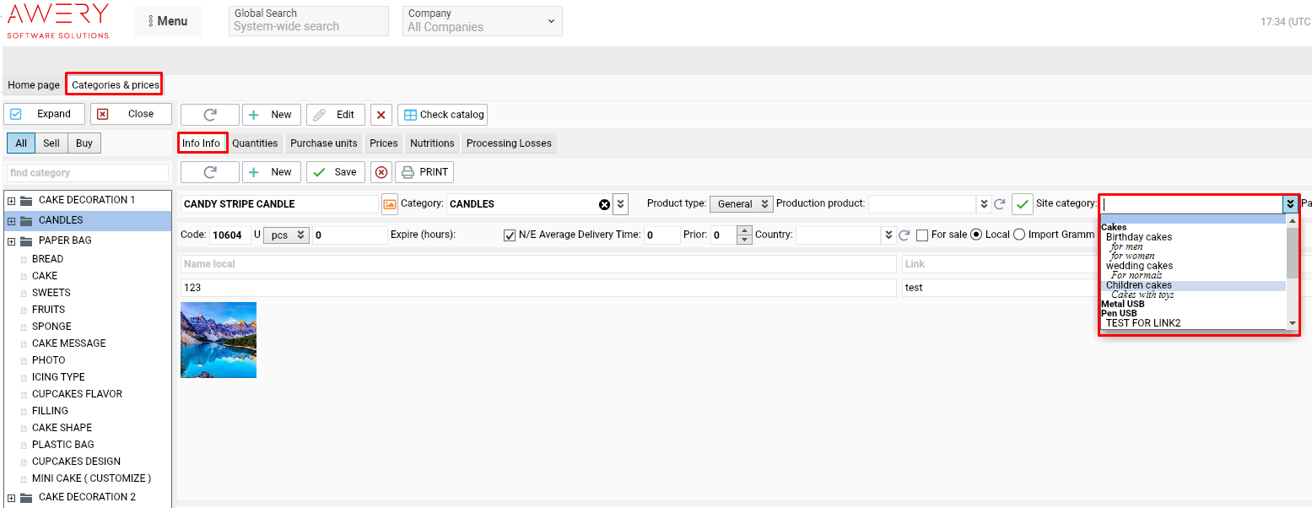Image resolution: width=1312 pixels, height=508 pixels.
Task: Expand the CAKE DECORATION 1 tree node
Action: (11, 199)
